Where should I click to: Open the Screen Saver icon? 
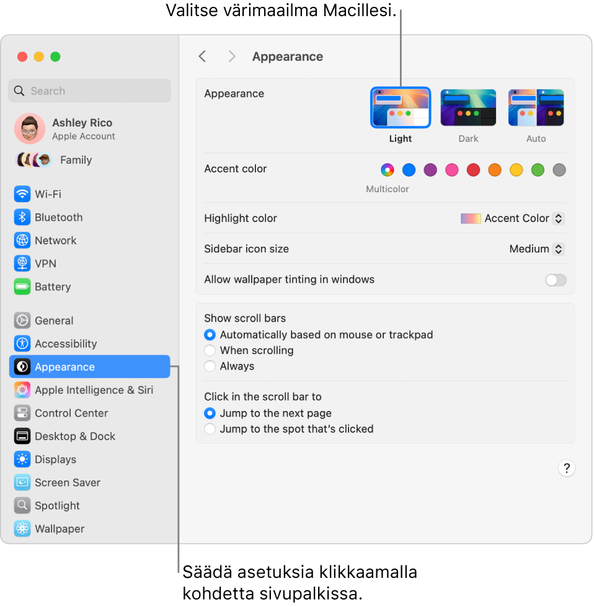(22, 483)
